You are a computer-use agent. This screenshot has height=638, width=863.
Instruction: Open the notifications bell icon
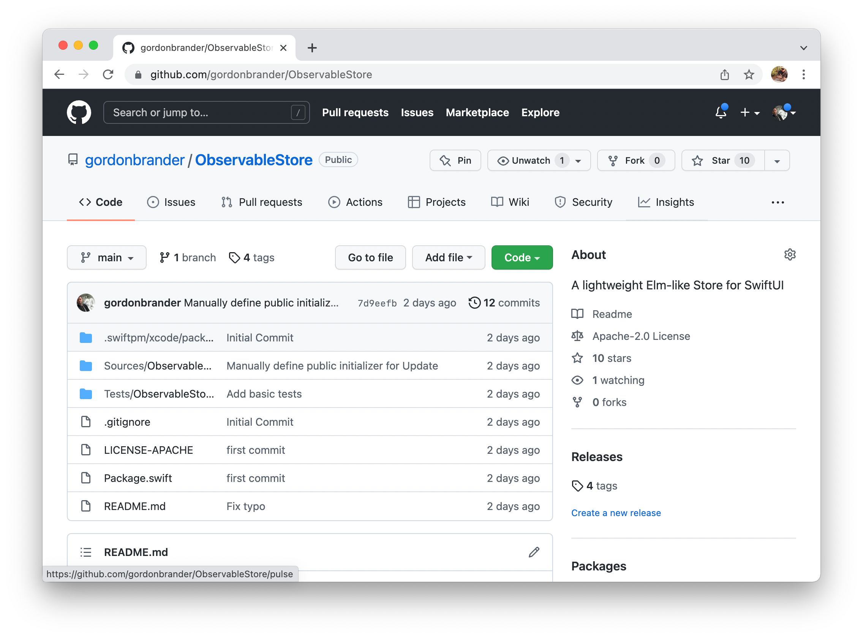721,112
